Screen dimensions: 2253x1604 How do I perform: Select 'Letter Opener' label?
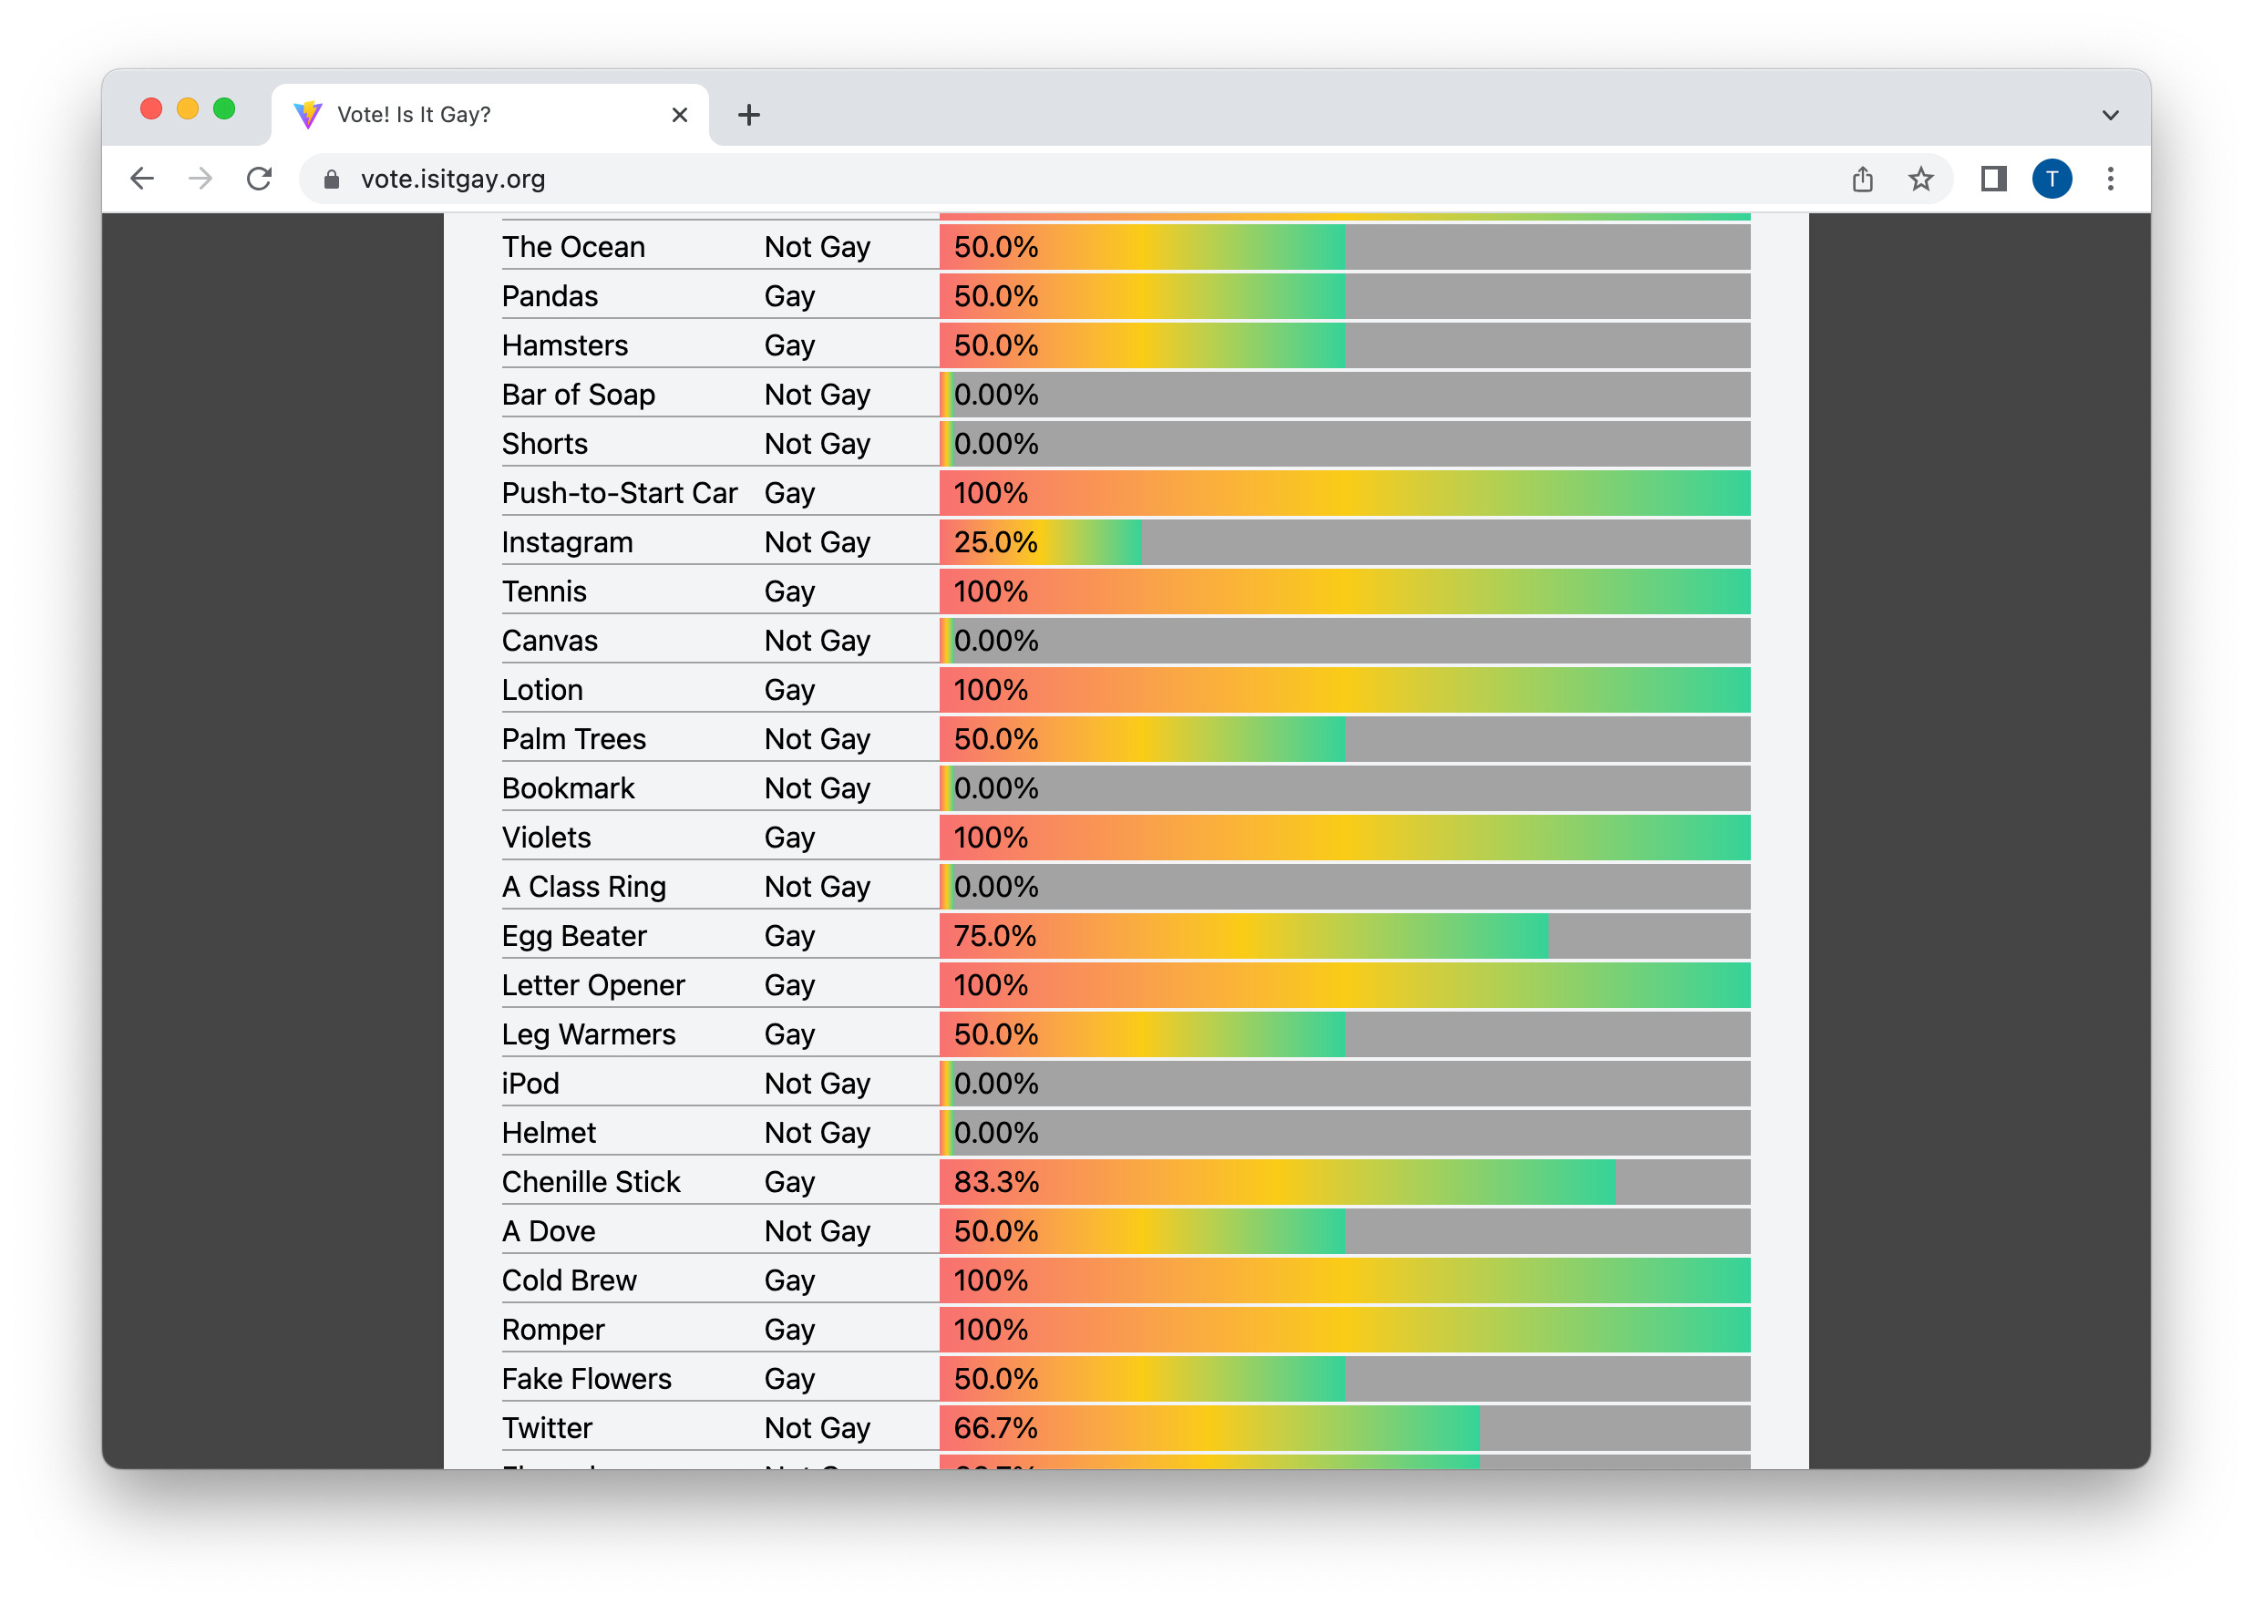(592, 986)
